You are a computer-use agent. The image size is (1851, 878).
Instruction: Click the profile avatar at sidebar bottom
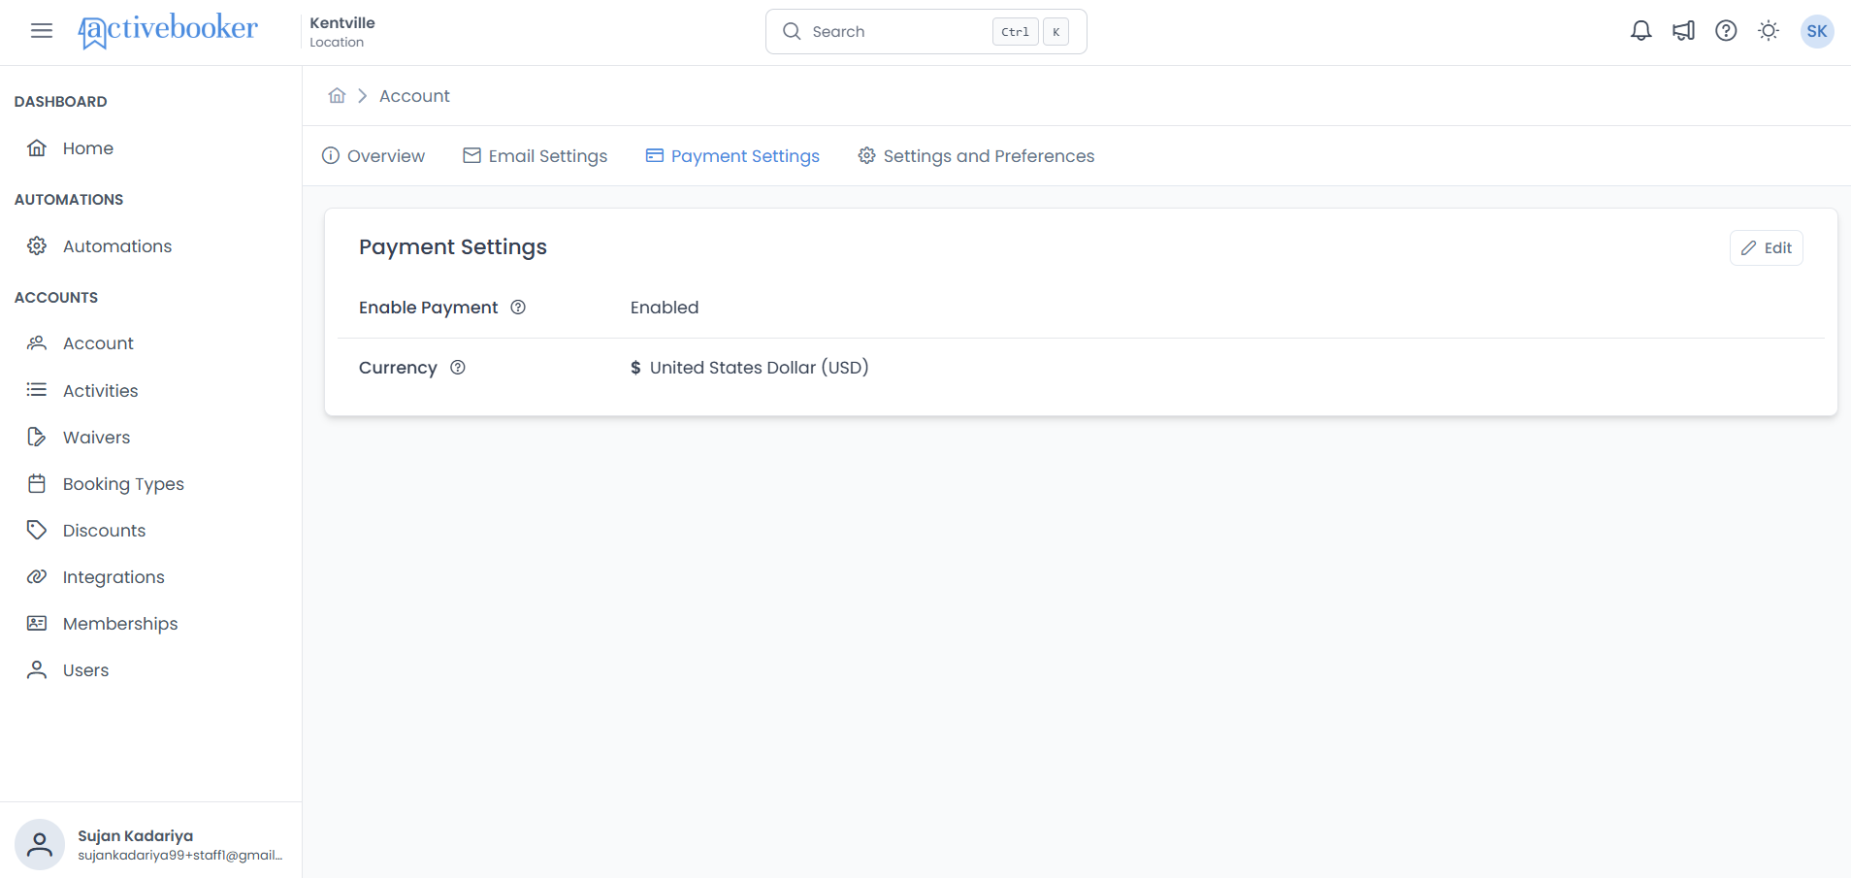pos(40,845)
